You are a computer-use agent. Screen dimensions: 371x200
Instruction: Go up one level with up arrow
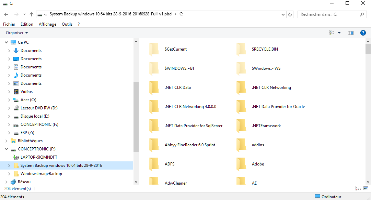32,14
